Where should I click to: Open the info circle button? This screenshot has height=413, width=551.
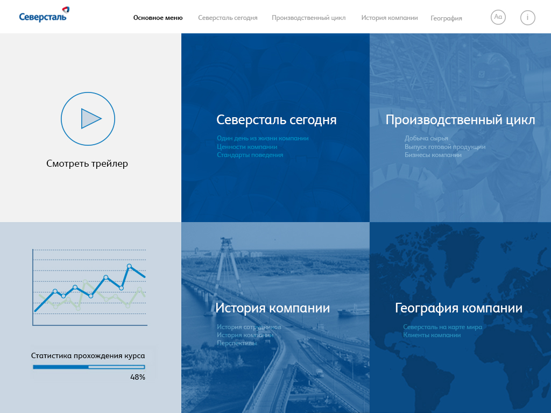(x=527, y=18)
